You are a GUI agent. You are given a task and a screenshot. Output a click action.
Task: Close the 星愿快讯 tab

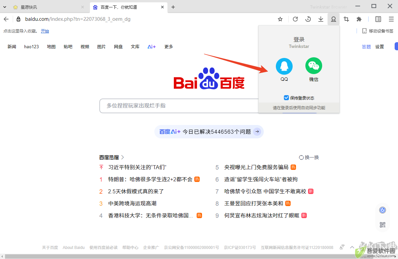(83, 7)
